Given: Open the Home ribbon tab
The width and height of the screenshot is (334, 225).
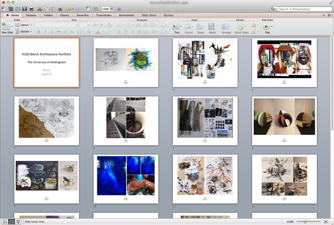Looking at the screenshot, I should [13, 15].
